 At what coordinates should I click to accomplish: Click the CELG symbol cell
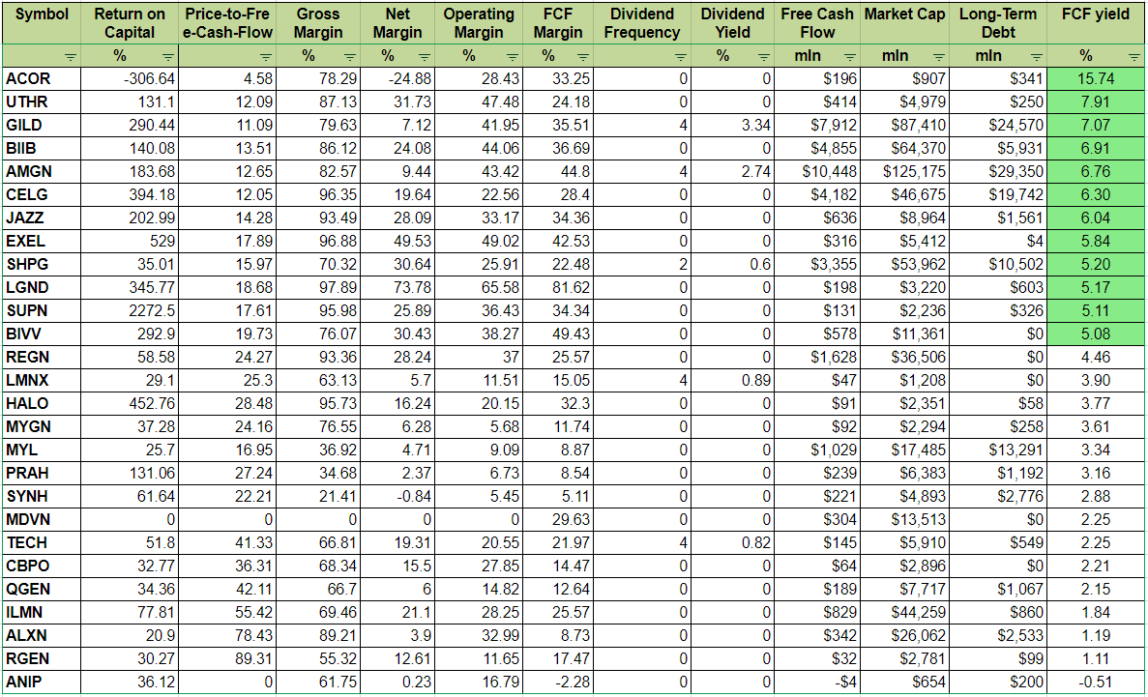point(41,194)
